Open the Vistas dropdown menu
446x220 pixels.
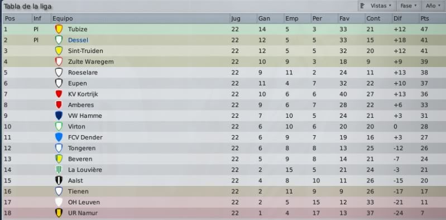pos(376,6)
